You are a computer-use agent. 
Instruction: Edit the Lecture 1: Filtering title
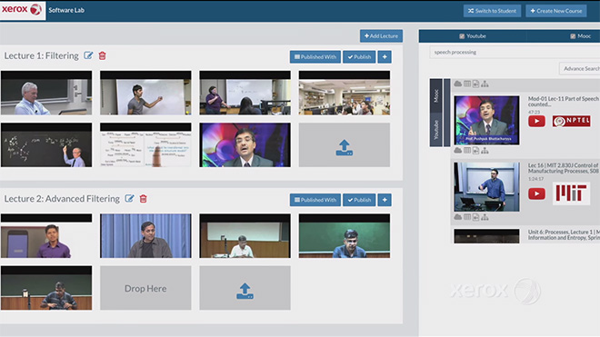coord(88,55)
